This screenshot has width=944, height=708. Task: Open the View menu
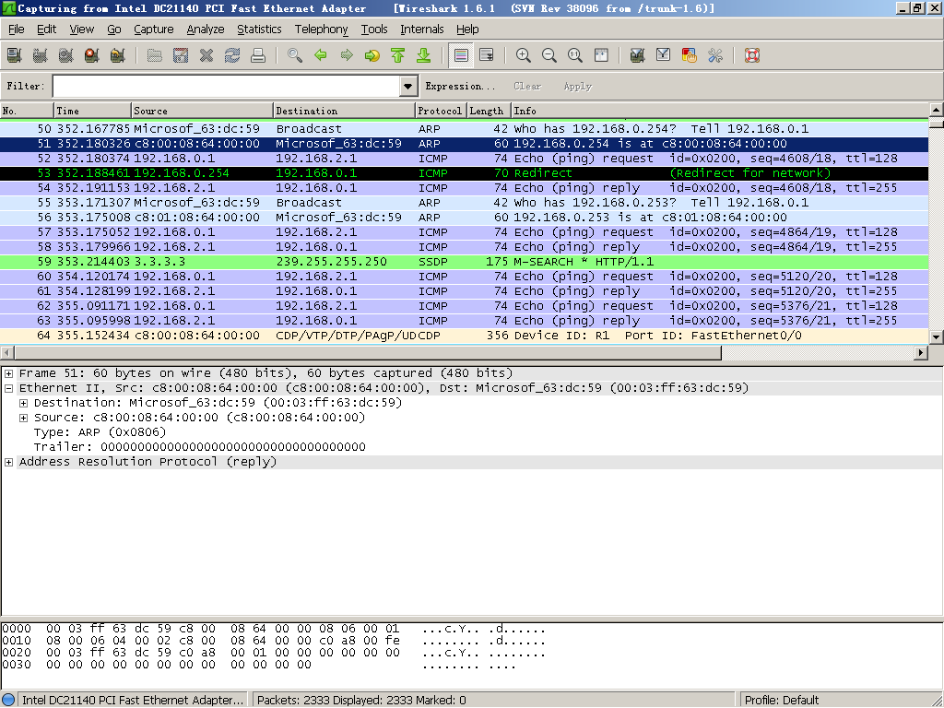point(82,29)
